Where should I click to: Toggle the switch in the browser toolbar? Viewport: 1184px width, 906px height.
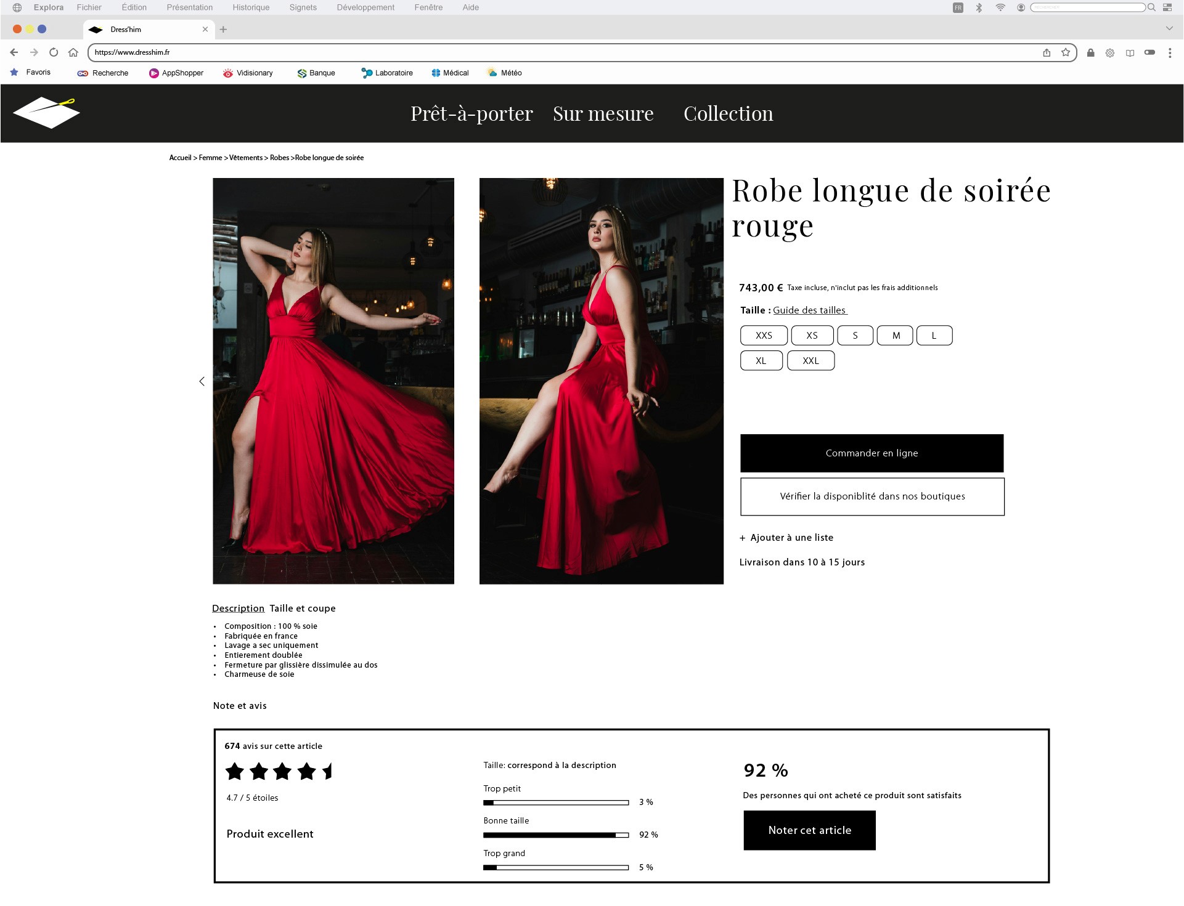point(1149,52)
